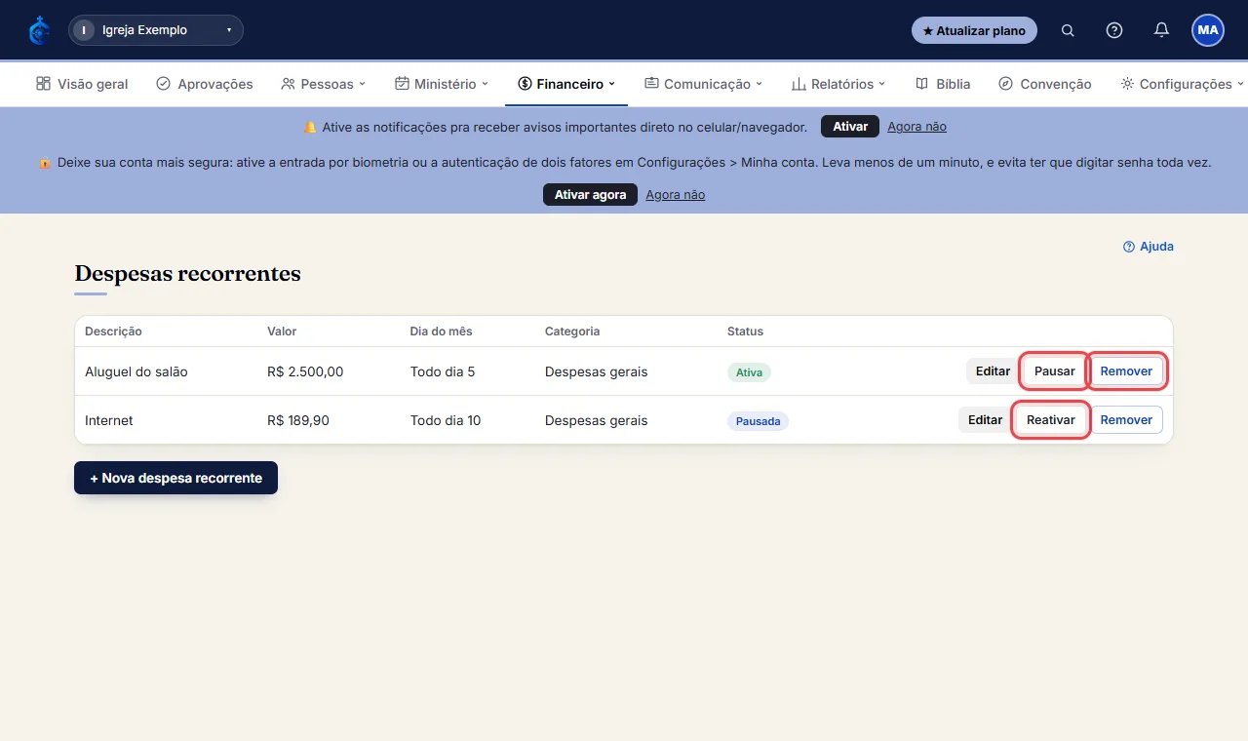This screenshot has width=1248, height=741.
Task: Expand the Igreja Exemplo church selector
Action: (156, 30)
